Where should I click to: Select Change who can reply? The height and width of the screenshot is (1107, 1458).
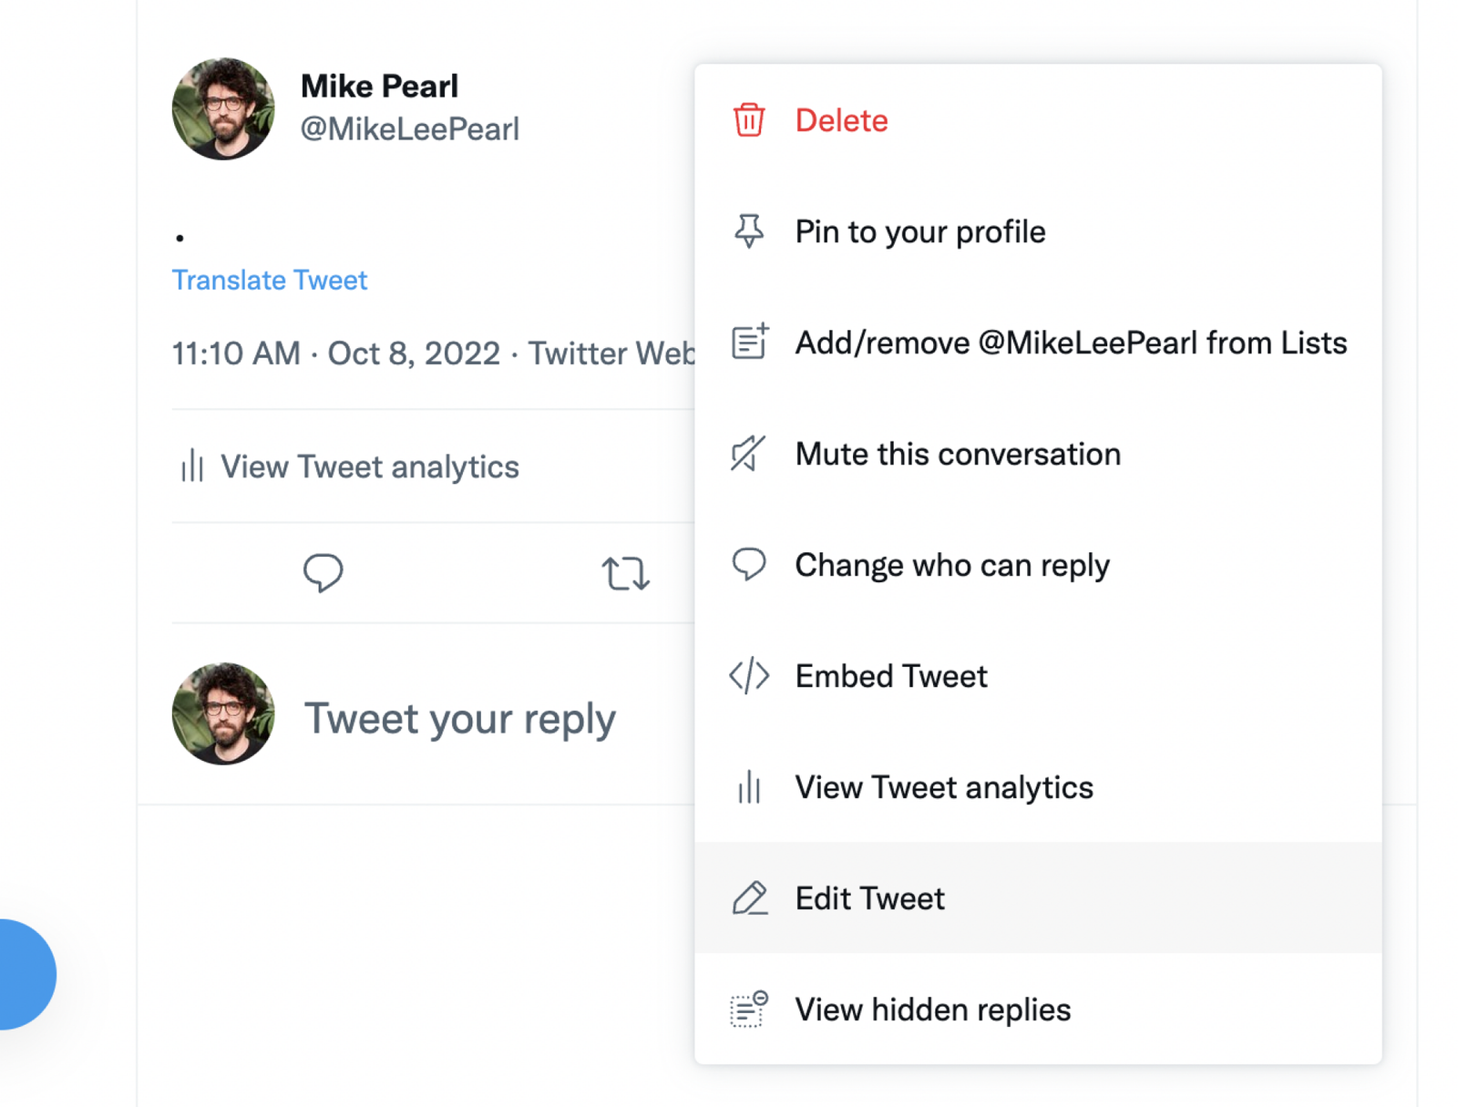(x=951, y=564)
